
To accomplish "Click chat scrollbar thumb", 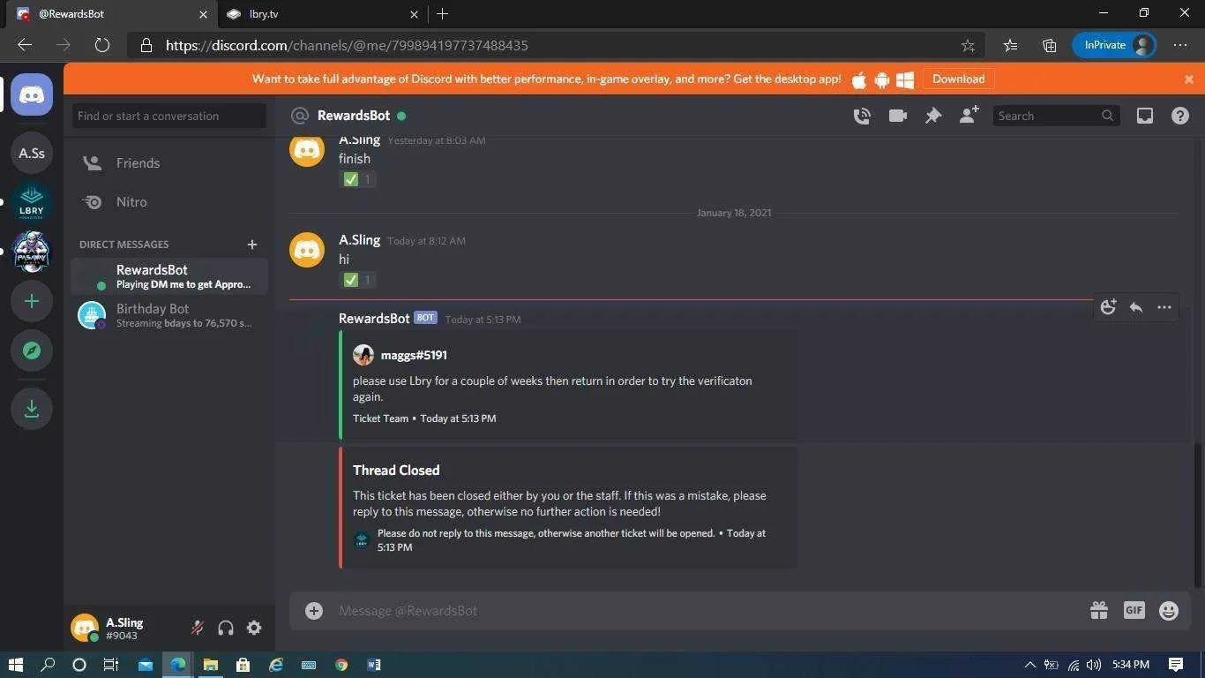I will 1198,514.
